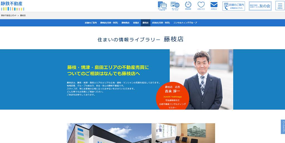This screenshot has height=143, width=285.
Task: Open favorites (お気に入り) heart icon
Action: pos(201,6)
